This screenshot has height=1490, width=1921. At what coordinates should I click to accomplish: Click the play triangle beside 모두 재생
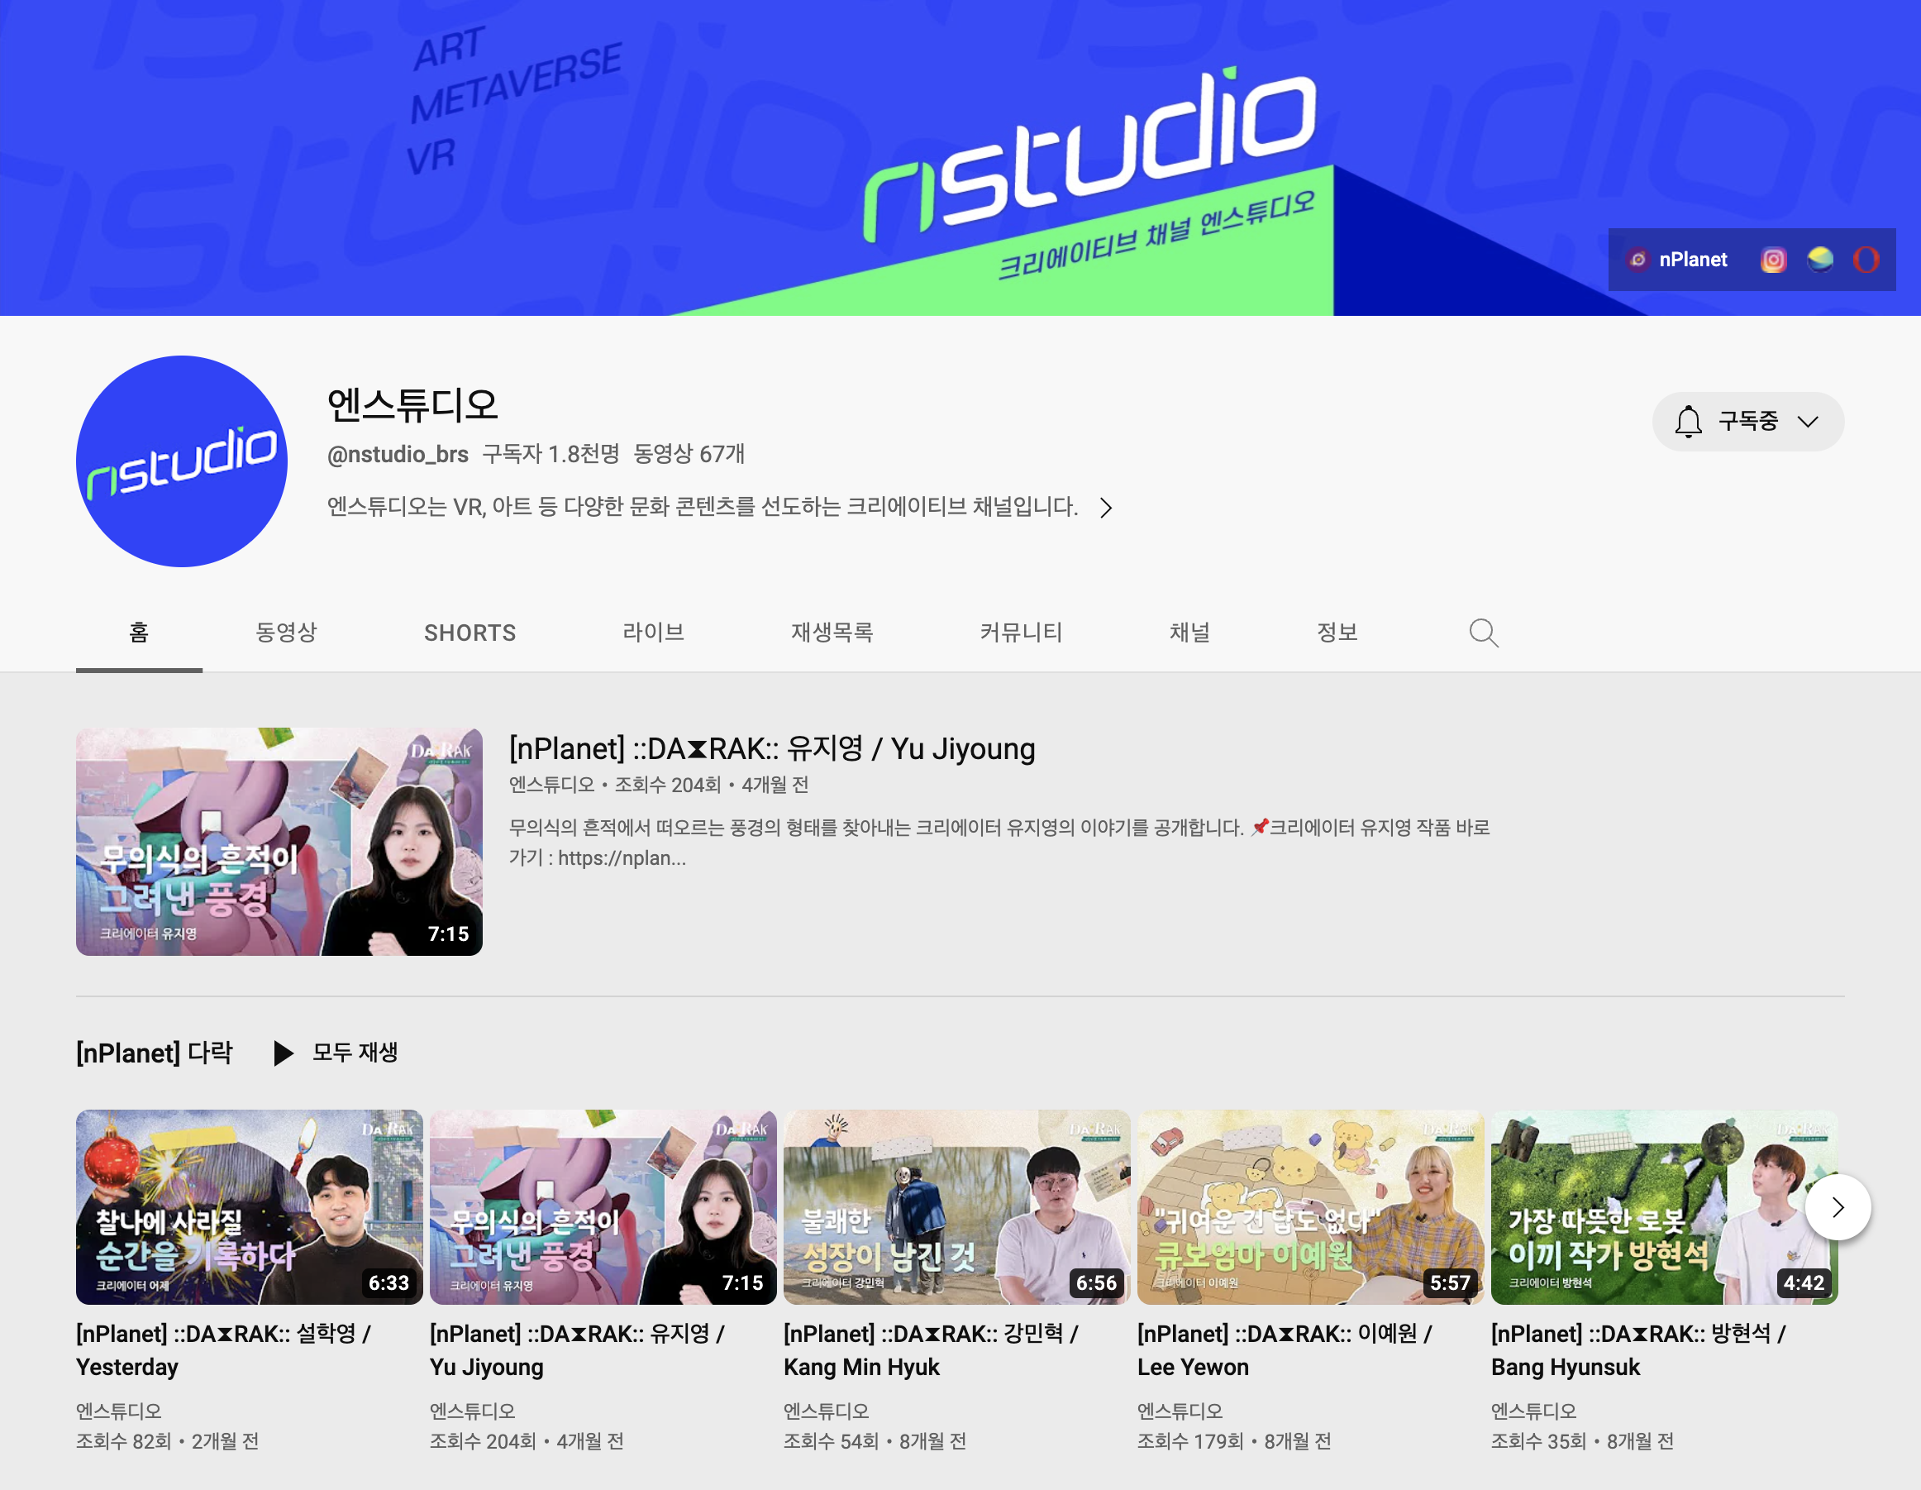283,1053
